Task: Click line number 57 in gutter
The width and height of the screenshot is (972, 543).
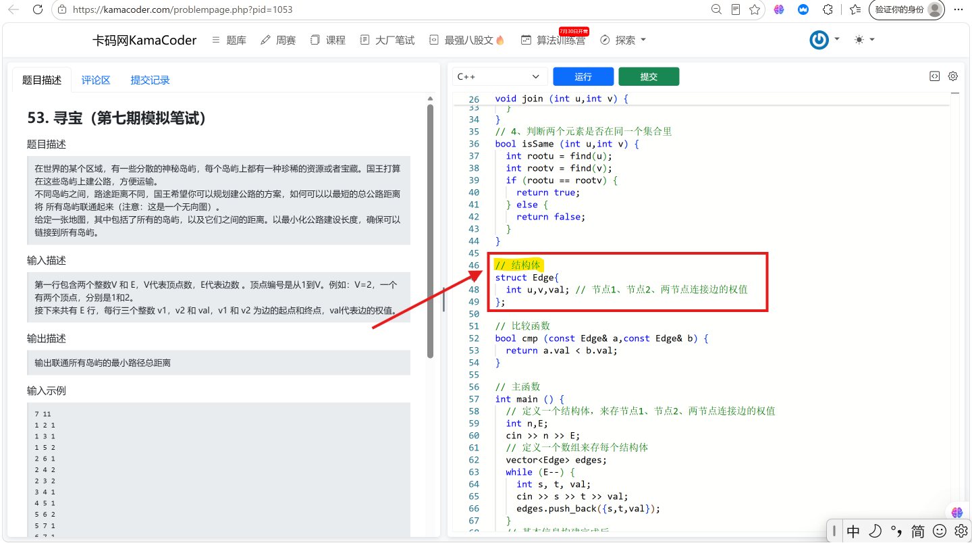Action: pyautogui.click(x=473, y=398)
